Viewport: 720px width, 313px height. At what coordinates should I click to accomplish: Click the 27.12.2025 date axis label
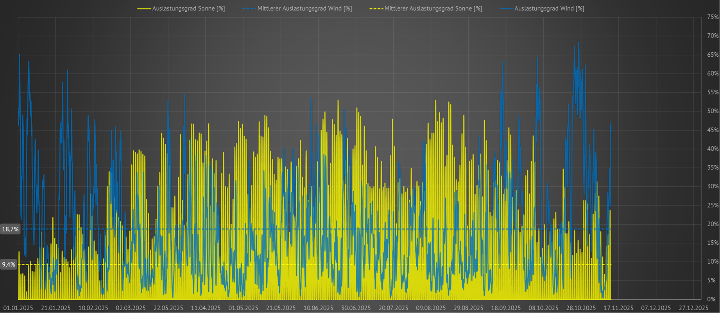point(693,308)
